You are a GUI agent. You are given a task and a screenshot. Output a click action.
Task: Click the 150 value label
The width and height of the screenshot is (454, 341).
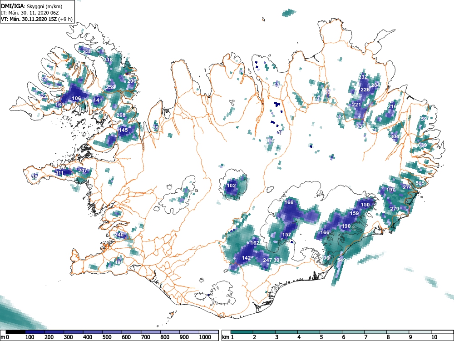point(365,205)
